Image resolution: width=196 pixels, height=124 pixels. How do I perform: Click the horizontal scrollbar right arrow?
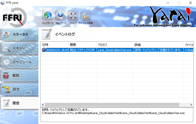191,105
